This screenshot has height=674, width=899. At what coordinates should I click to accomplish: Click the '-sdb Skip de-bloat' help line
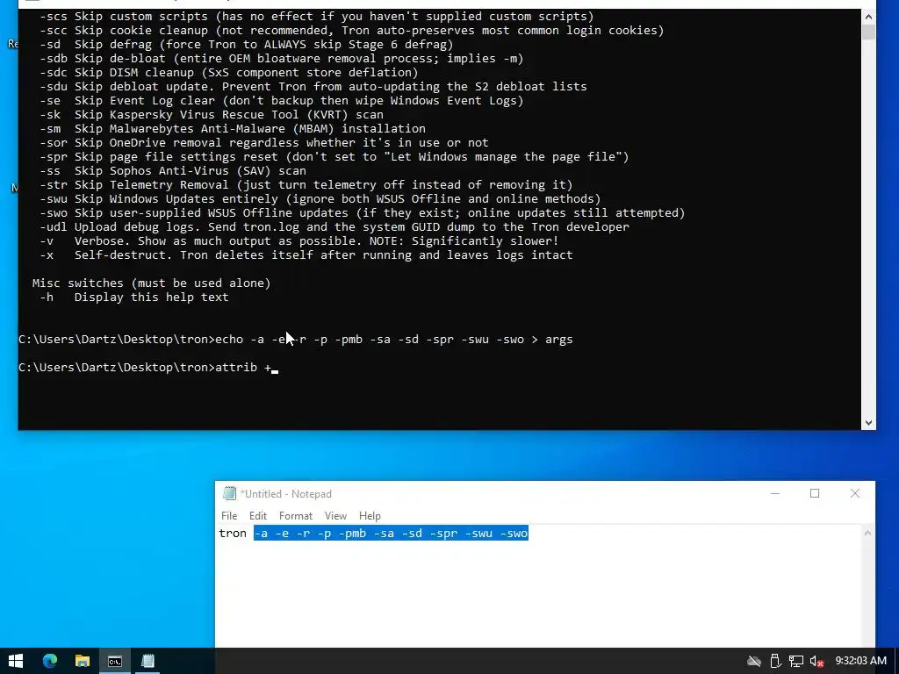click(281, 59)
